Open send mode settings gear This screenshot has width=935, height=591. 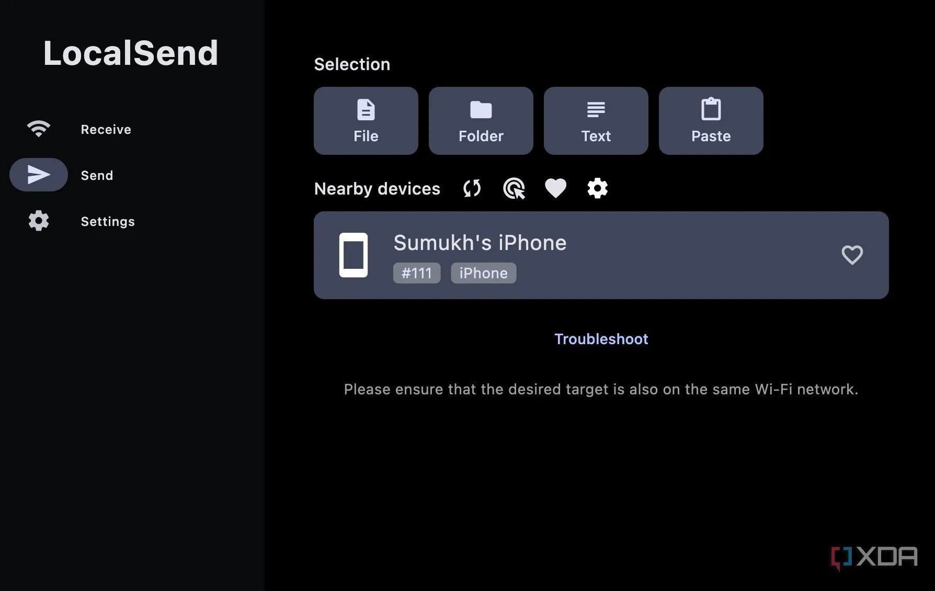pyautogui.click(x=598, y=188)
